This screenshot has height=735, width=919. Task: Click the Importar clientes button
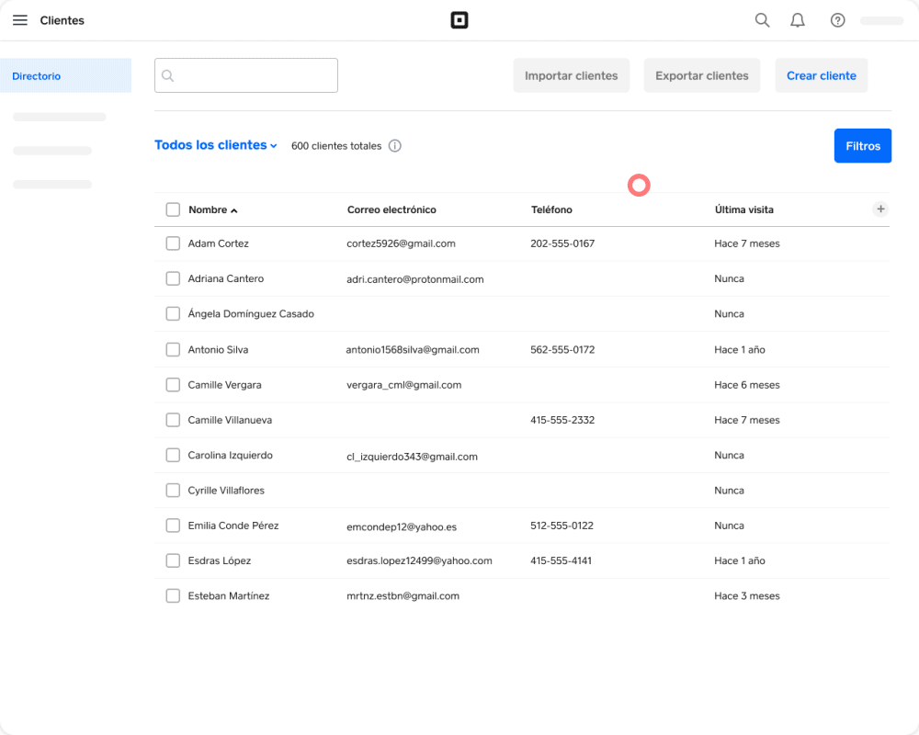tap(572, 75)
